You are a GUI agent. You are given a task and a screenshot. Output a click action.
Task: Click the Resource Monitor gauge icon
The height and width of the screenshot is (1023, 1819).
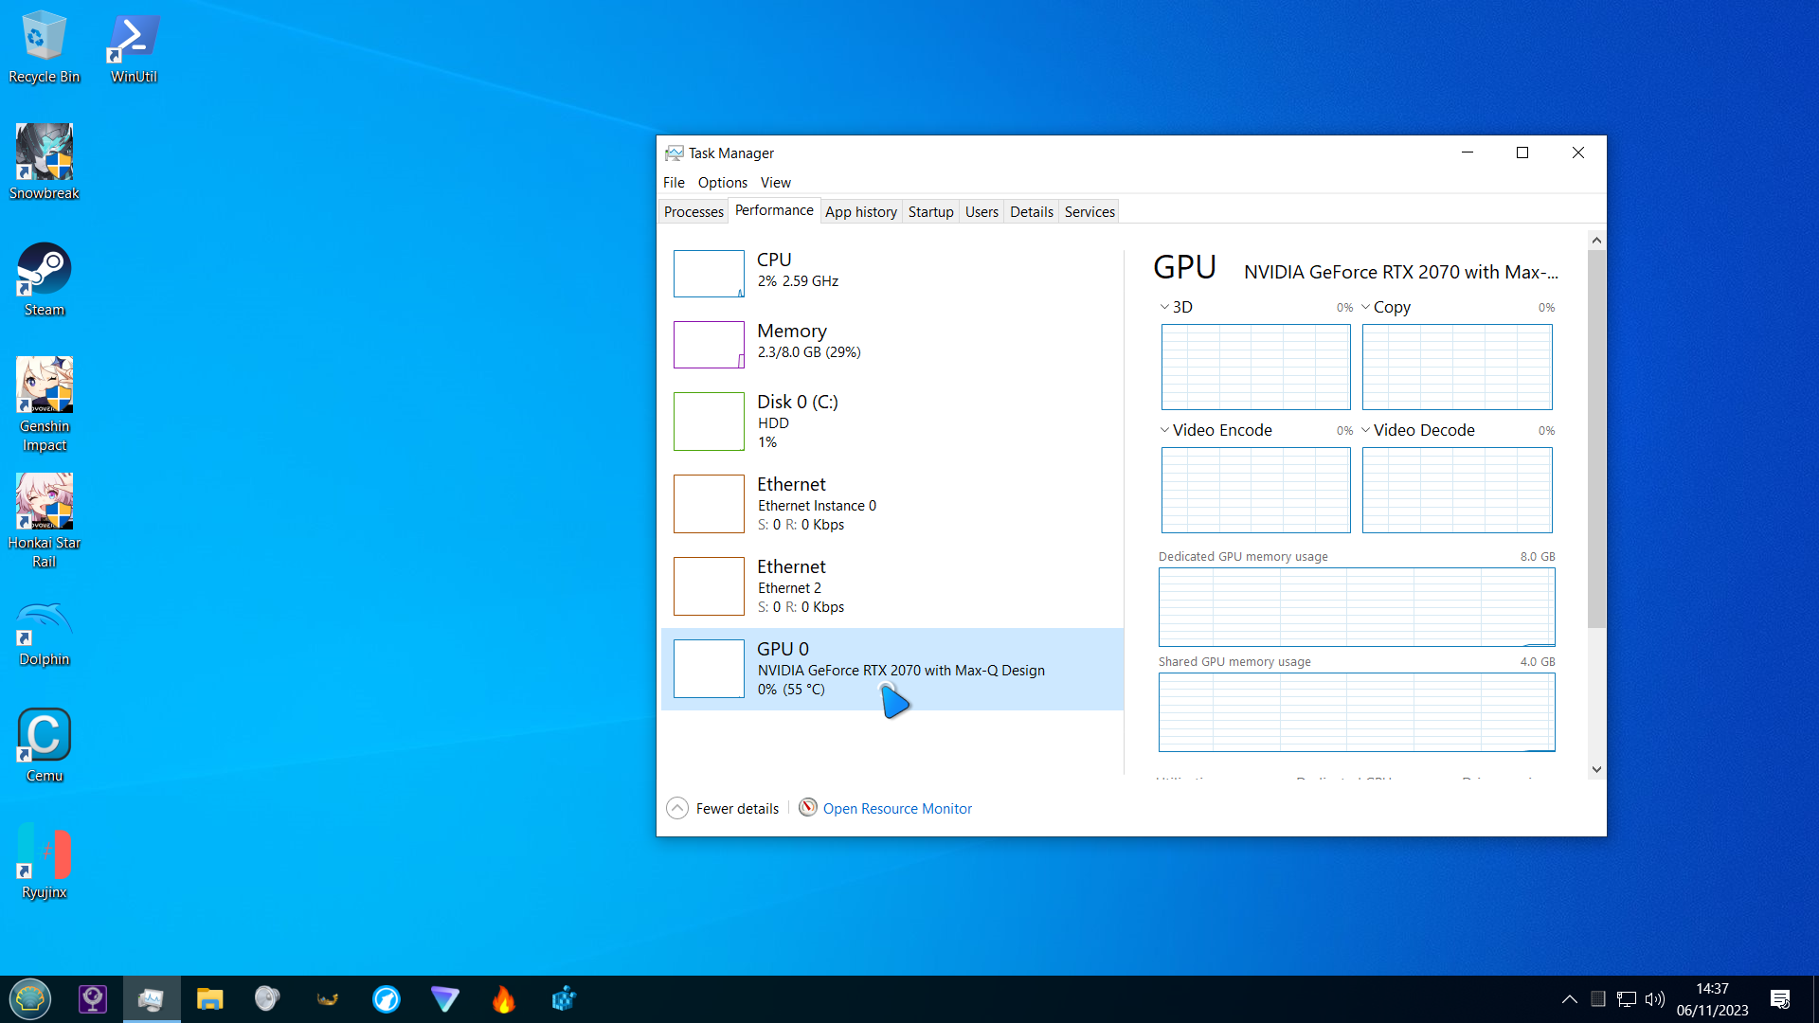pyautogui.click(x=807, y=807)
